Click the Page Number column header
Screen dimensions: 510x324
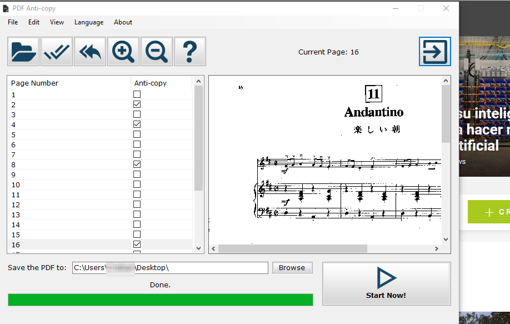pos(69,83)
